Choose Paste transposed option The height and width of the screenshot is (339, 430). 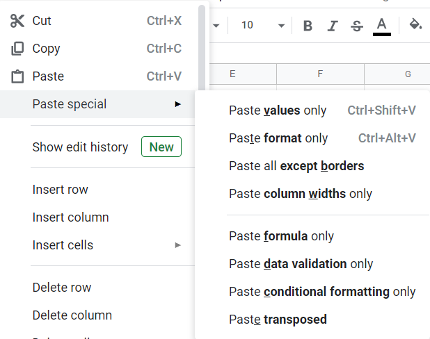point(278,320)
